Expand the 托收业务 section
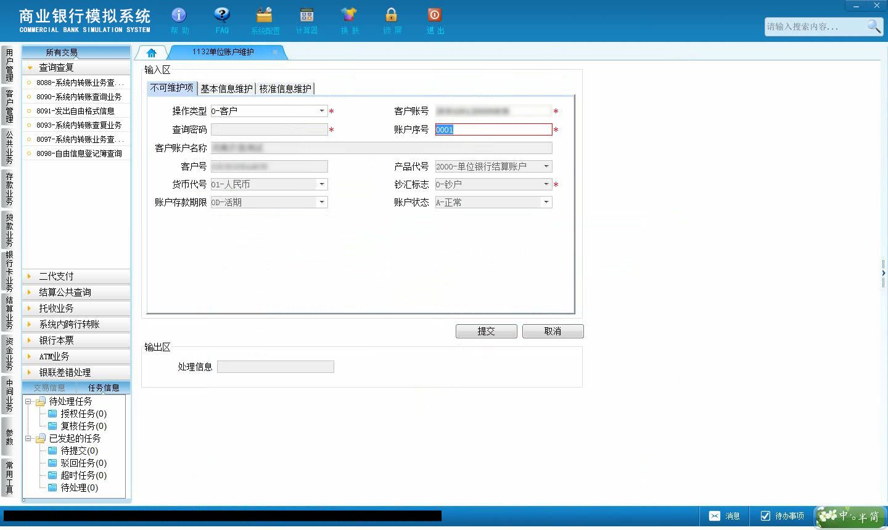This screenshot has height=530, width=888. tap(76, 308)
